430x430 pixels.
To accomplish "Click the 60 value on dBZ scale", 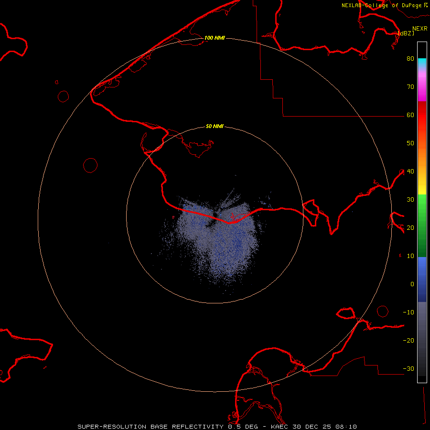I will [410, 115].
